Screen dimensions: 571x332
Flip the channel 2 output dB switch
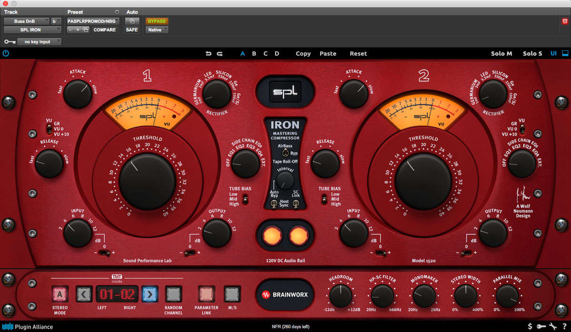[467, 253]
